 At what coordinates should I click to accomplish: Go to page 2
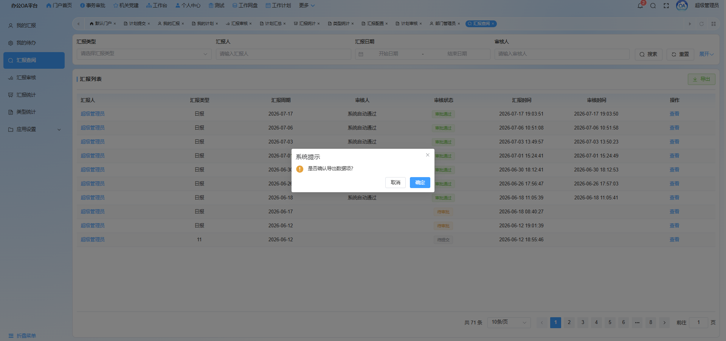tap(569, 322)
